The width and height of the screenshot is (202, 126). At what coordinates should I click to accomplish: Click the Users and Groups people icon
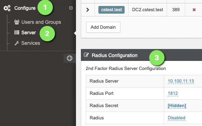tap(17, 22)
